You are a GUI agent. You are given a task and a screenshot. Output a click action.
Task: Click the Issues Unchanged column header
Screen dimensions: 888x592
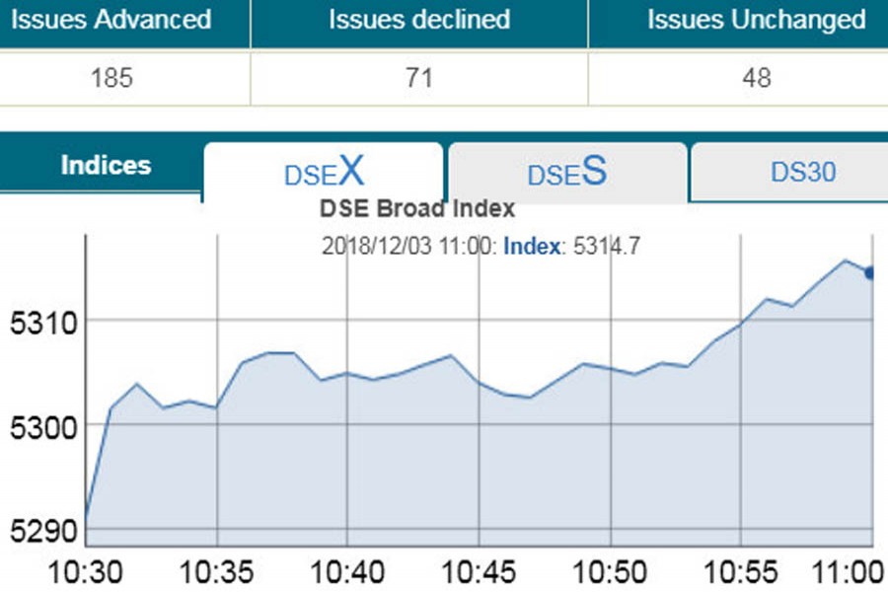[757, 20]
